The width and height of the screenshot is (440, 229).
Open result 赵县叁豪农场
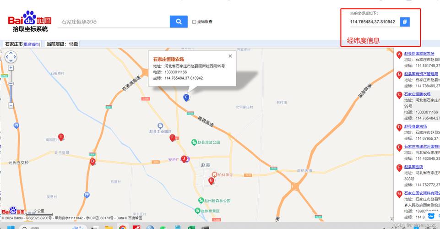coord(415,126)
